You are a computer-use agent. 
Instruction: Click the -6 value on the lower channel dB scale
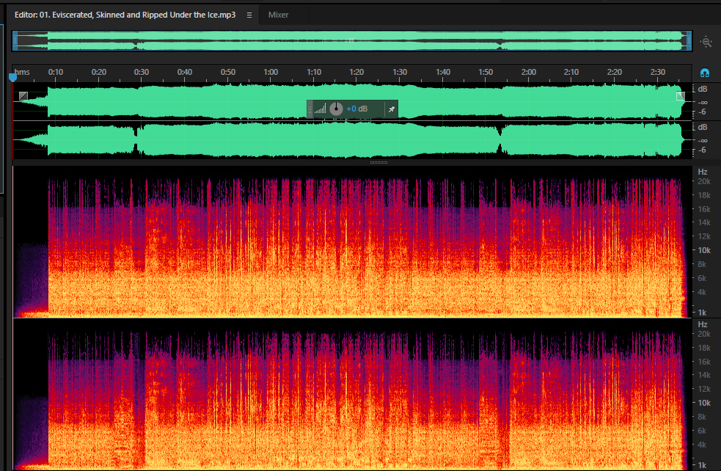(x=702, y=150)
